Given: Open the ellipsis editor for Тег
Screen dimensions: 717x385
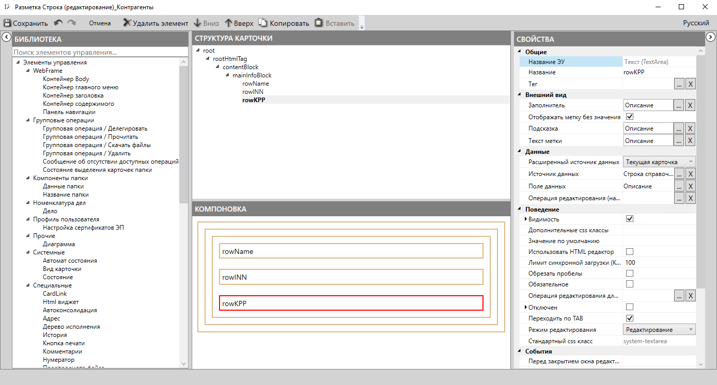Looking at the screenshot, I should coord(679,84).
